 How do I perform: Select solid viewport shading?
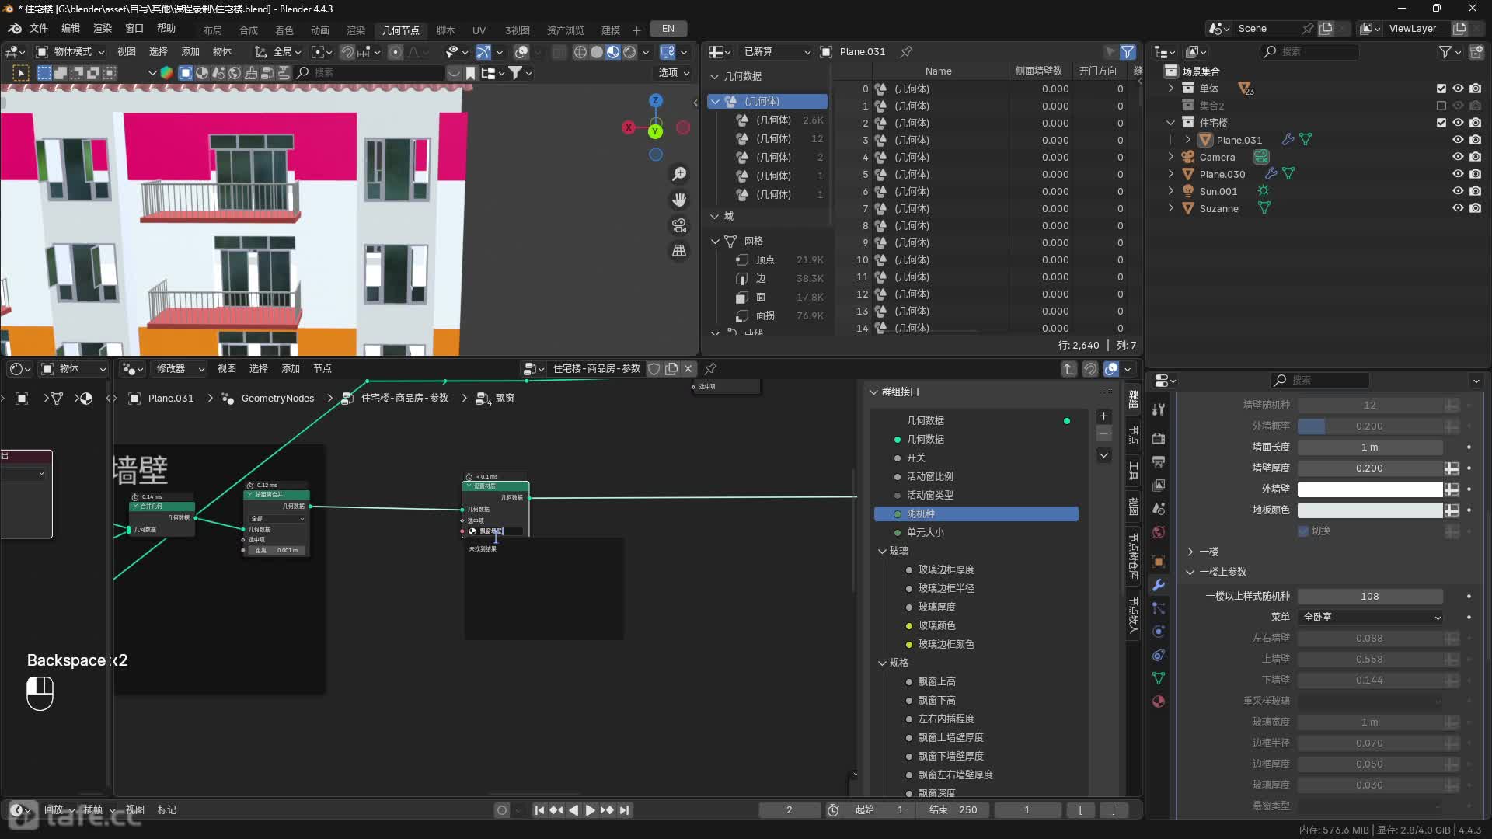(x=596, y=52)
